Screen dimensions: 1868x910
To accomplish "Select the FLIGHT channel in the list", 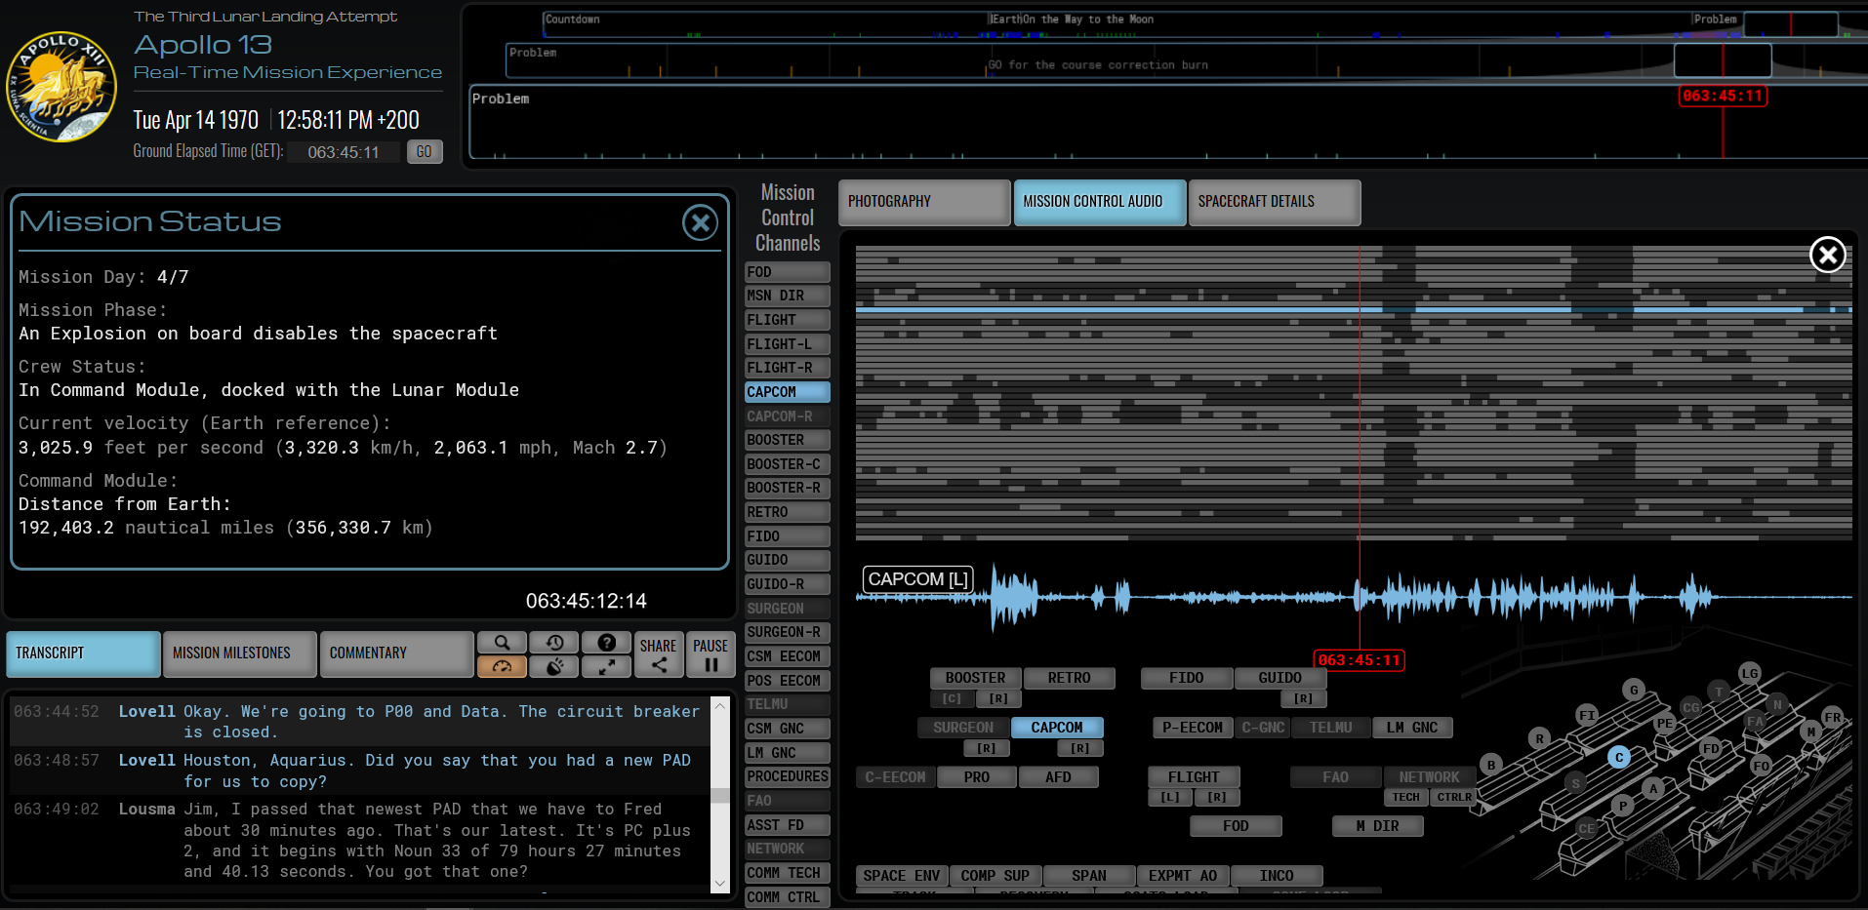I will tap(787, 320).
